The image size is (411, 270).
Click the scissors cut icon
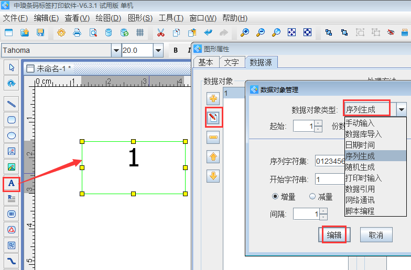click(161, 32)
